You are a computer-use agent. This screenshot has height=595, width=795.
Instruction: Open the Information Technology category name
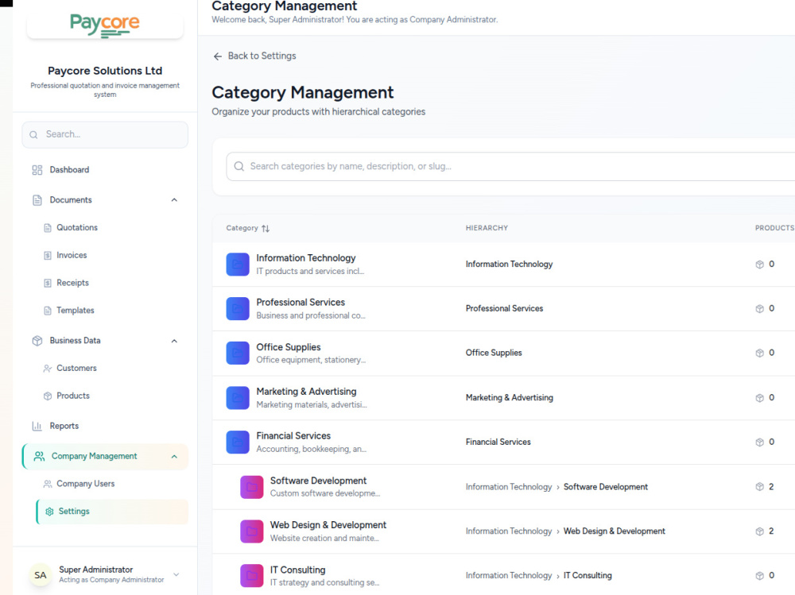point(306,258)
